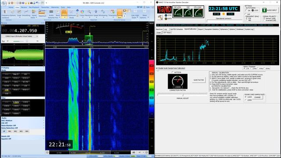
Task: Click the undo arrow in SDR Console title bar
Action: pos(37,3)
